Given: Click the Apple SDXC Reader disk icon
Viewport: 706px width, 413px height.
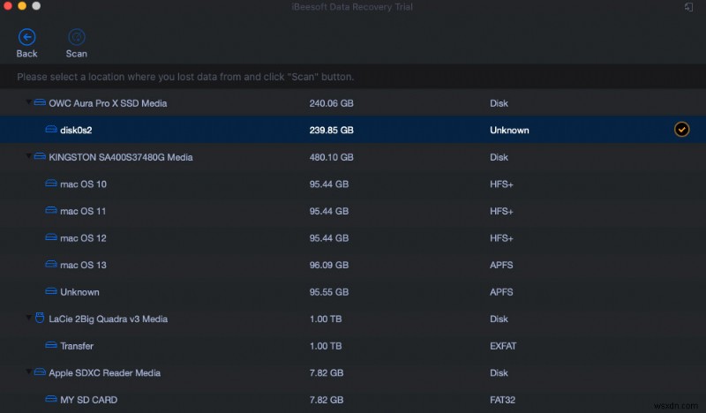Looking at the screenshot, I should coord(40,373).
